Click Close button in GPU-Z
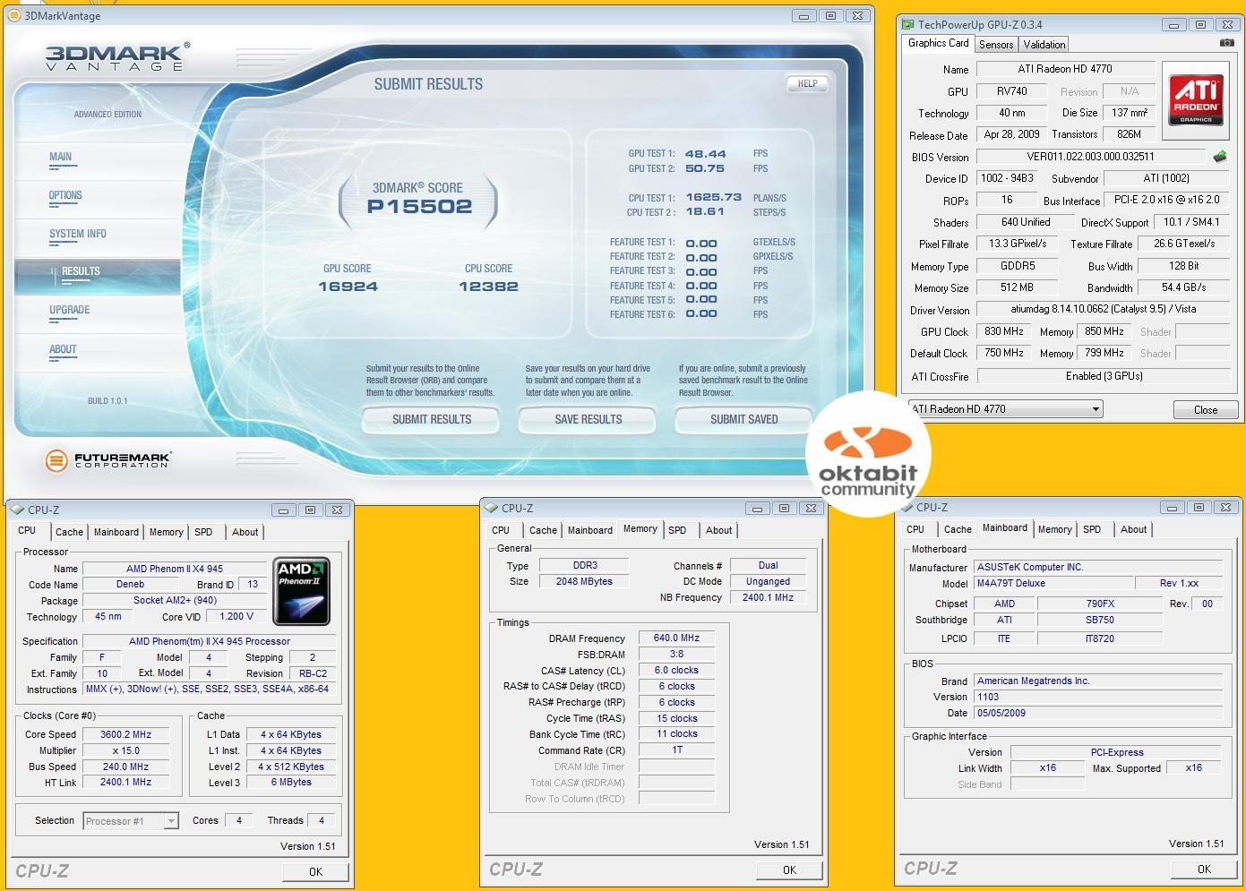 tap(1206, 410)
